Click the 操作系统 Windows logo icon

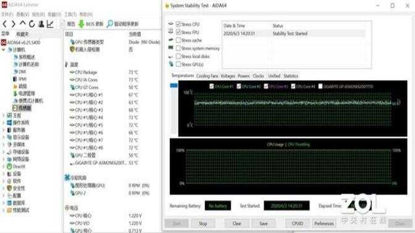coord(9,123)
